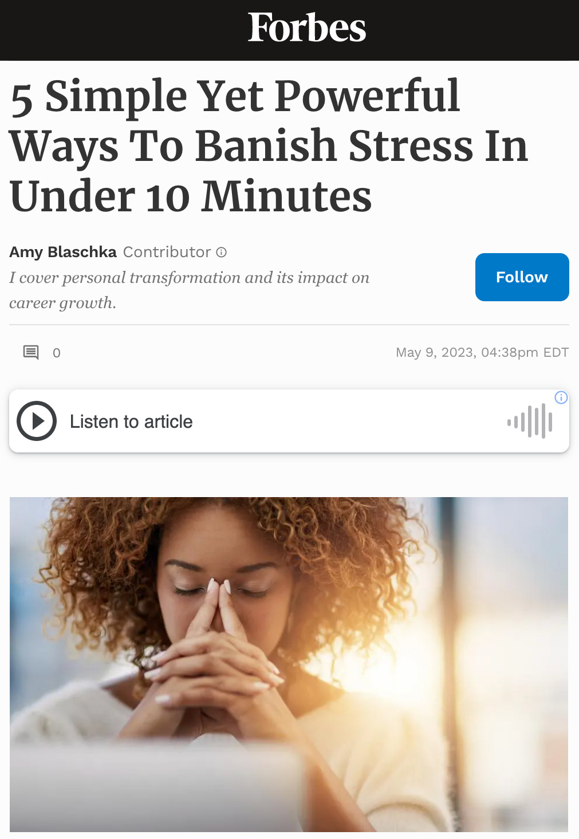Open Amy Blaschka's author profile
The image size is (579, 839).
click(63, 252)
